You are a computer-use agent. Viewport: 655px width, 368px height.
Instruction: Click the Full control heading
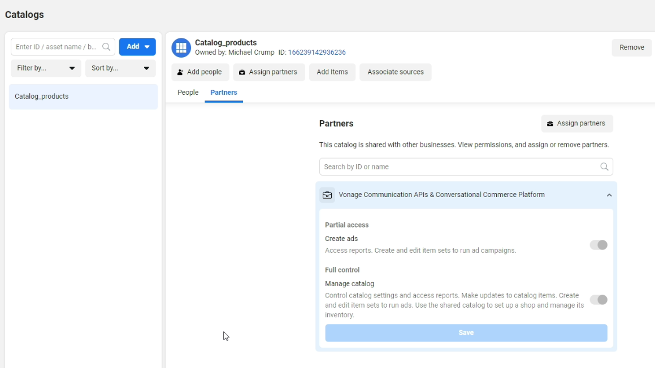pos(342,270)
